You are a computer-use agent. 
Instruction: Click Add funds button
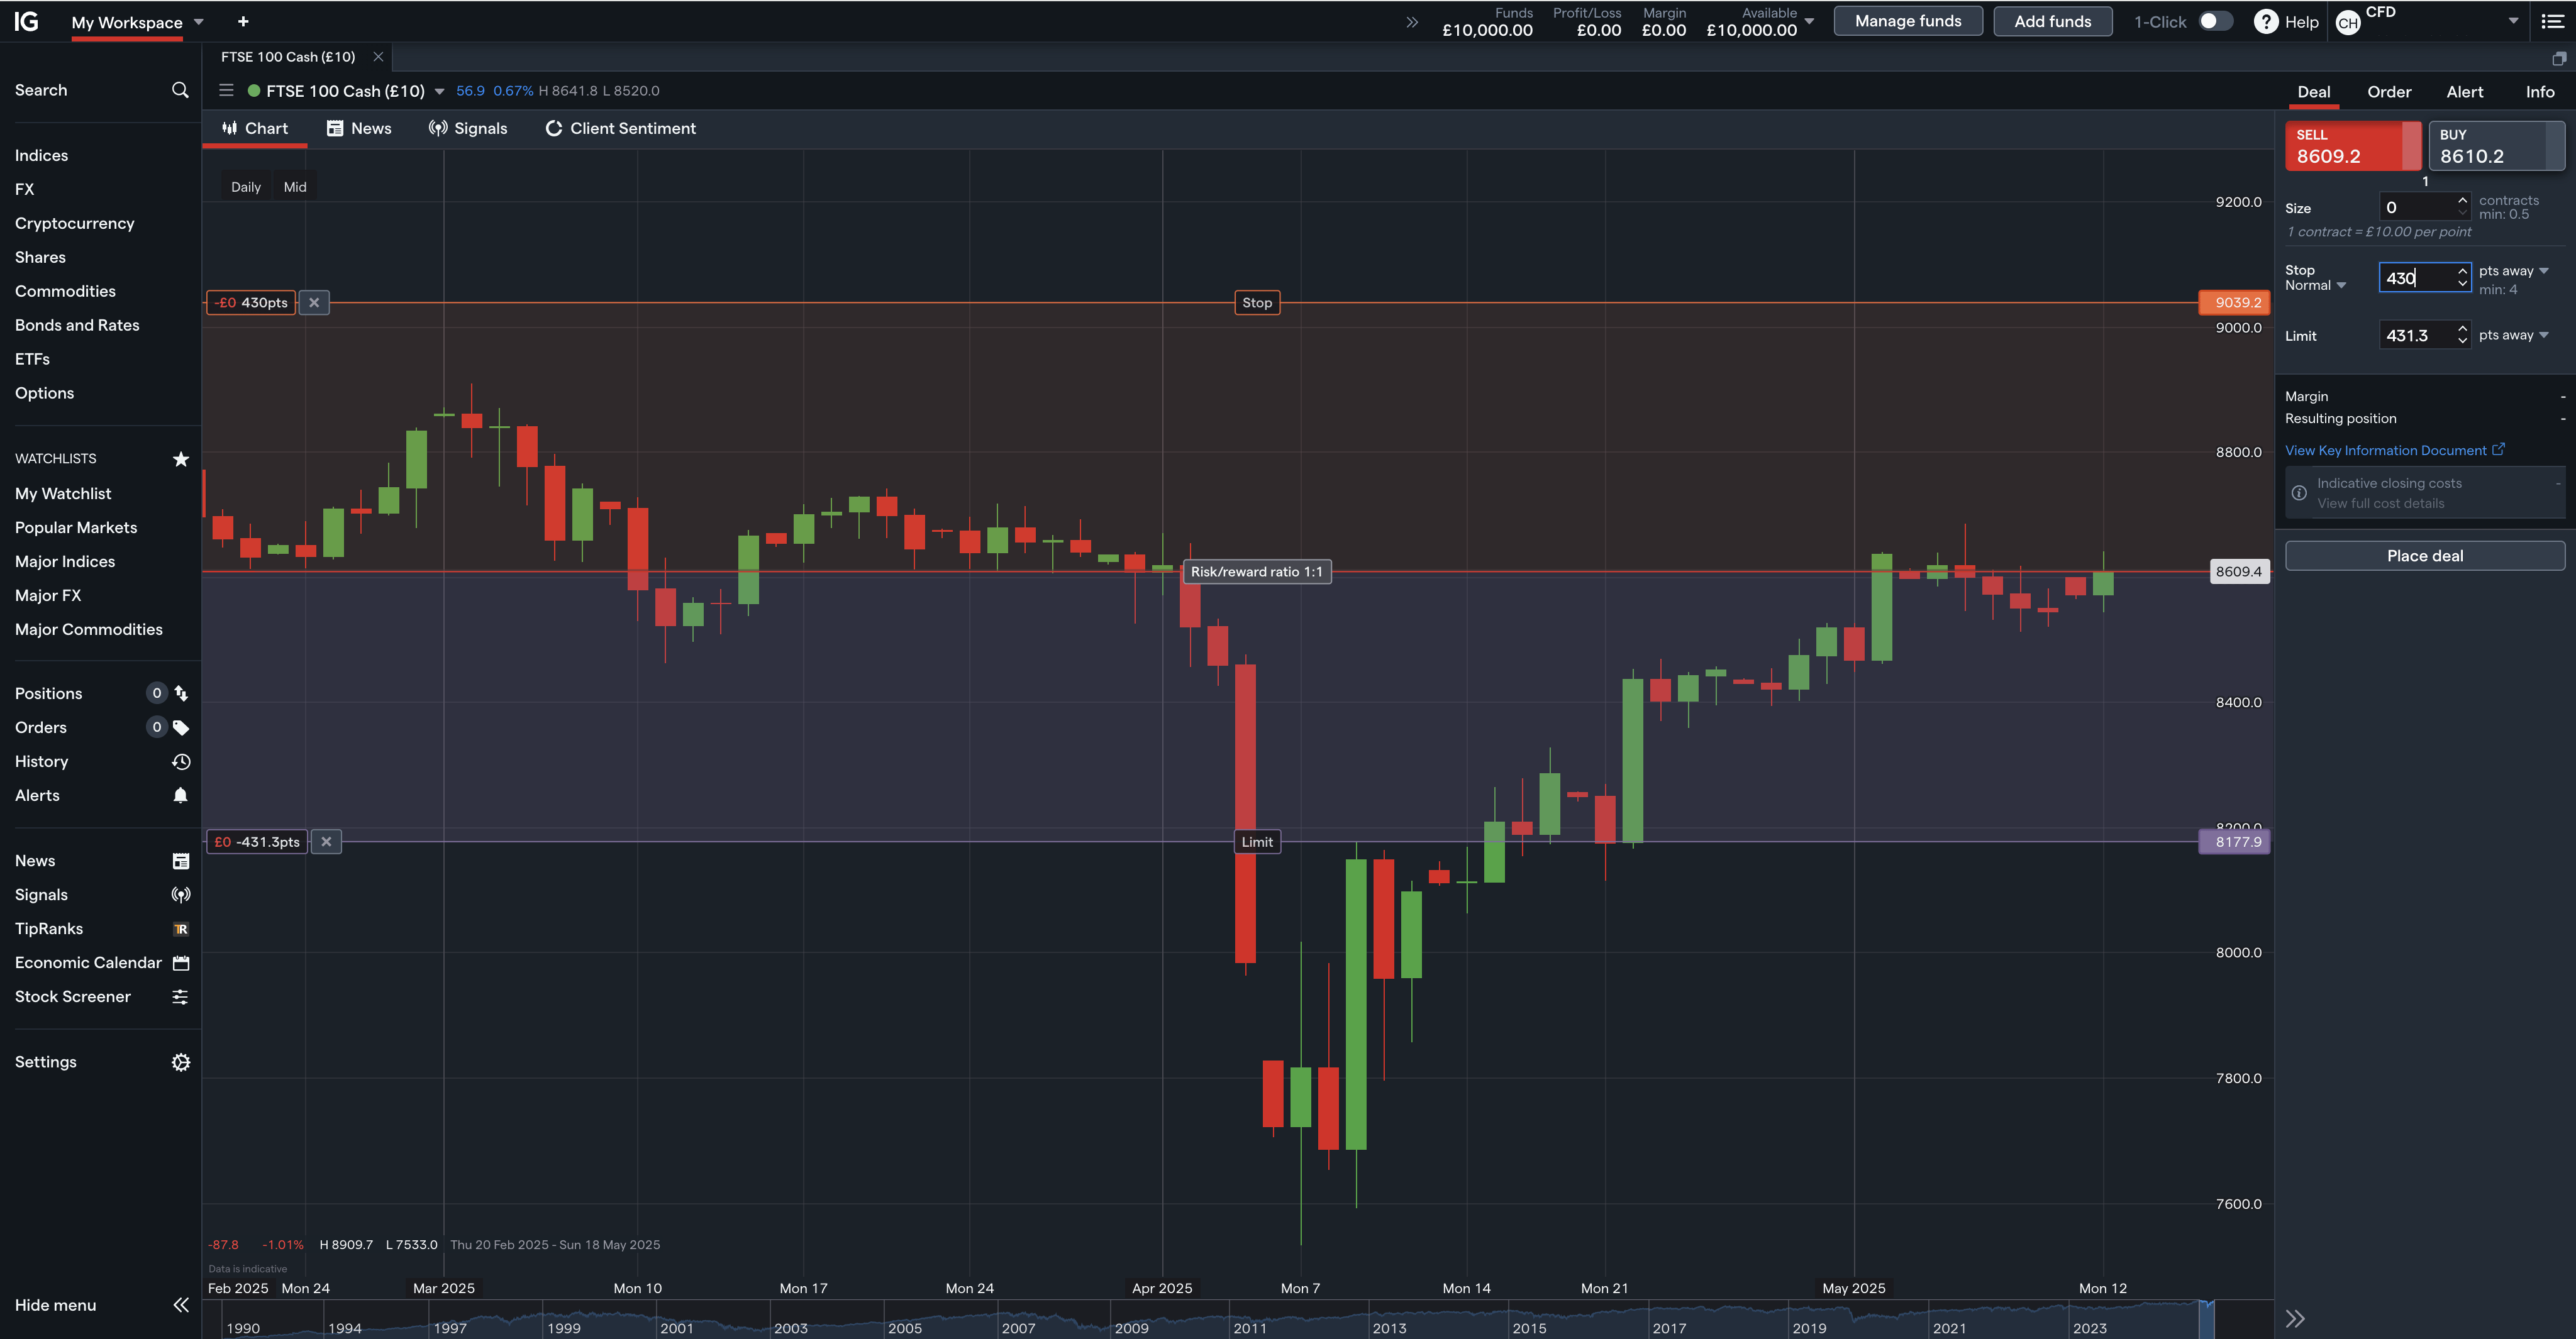pos(2053,21)
